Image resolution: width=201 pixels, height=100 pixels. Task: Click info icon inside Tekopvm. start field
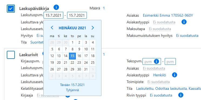156,61
